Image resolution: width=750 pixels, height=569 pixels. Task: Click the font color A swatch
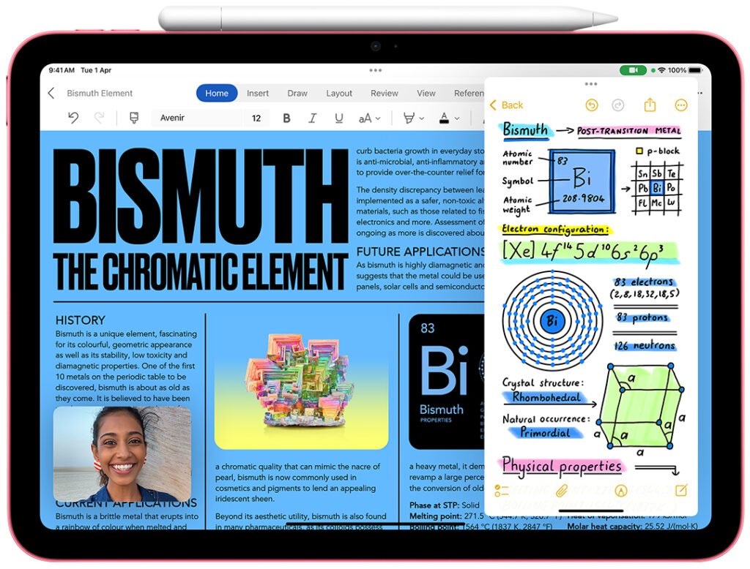444,118
